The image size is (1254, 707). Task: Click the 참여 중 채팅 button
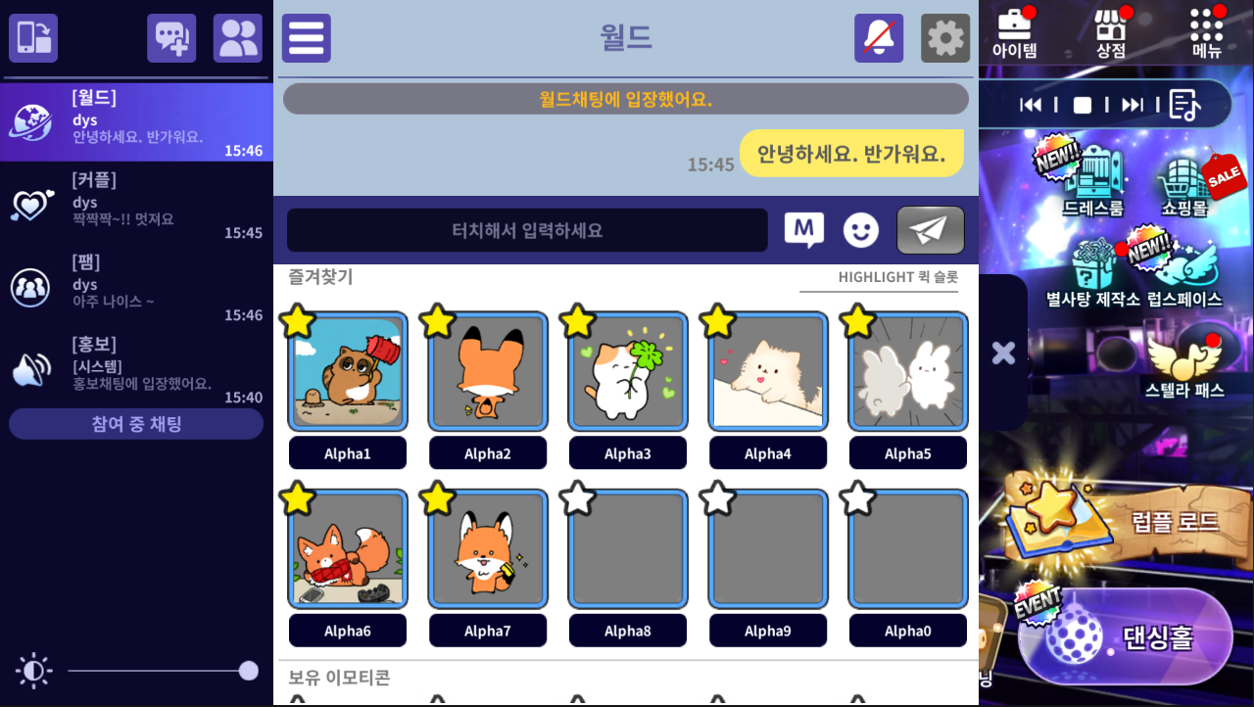(136, 424)
